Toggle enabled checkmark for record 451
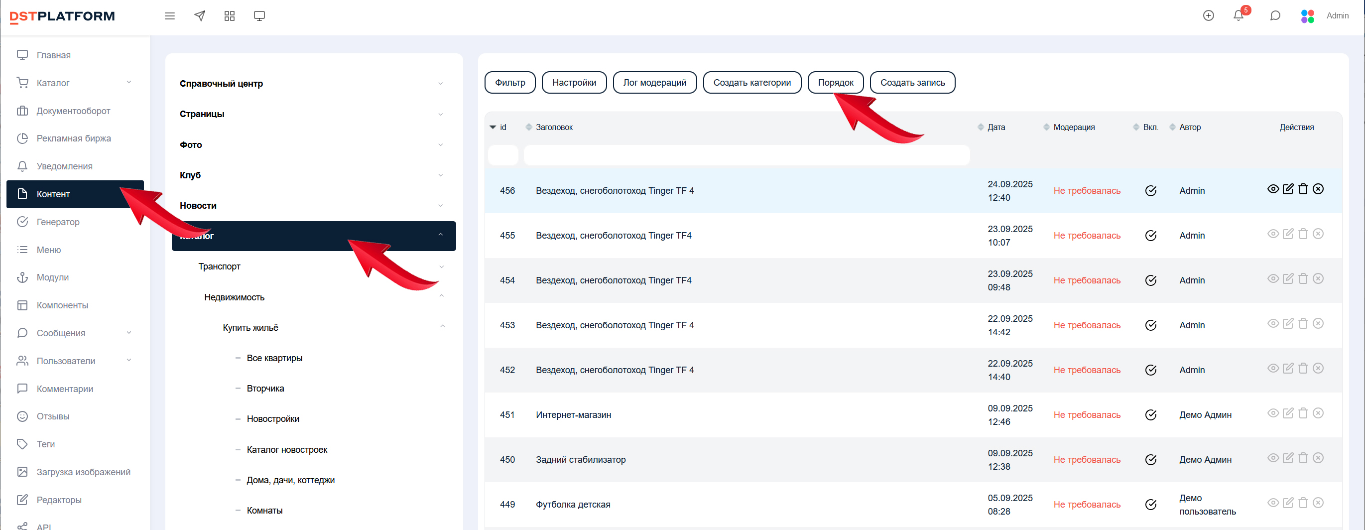Viewport: 1365px width, 530px height. pyautogui.click(x=1150, y=415)
